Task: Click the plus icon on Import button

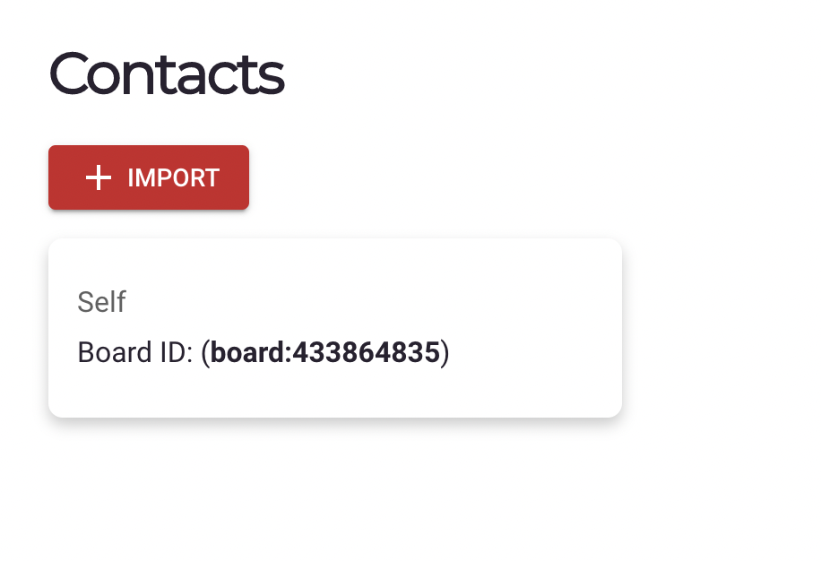Action: (x=99, y=177)
